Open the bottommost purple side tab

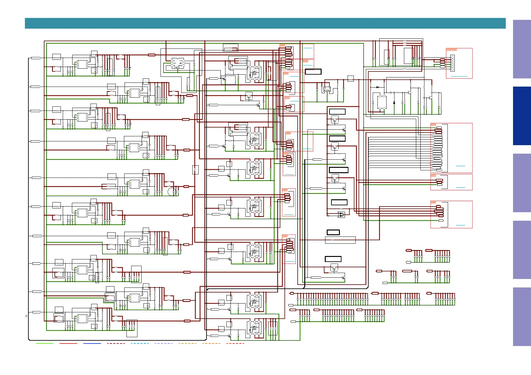click(x=522, y=317)
